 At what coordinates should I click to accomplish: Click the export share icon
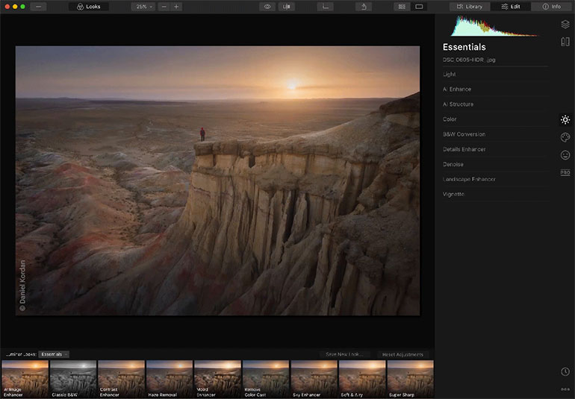click(364, 7)
